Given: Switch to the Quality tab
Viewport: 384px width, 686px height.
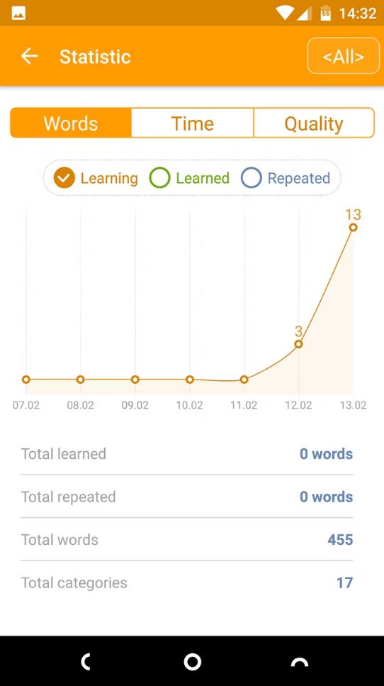Looking at the screenshot, I should tap(314, 123).
